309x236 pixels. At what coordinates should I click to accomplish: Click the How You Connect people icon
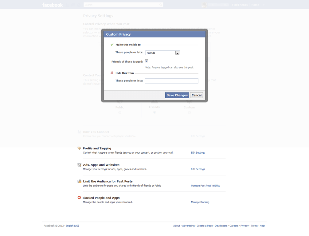click(x=79, y=132)
